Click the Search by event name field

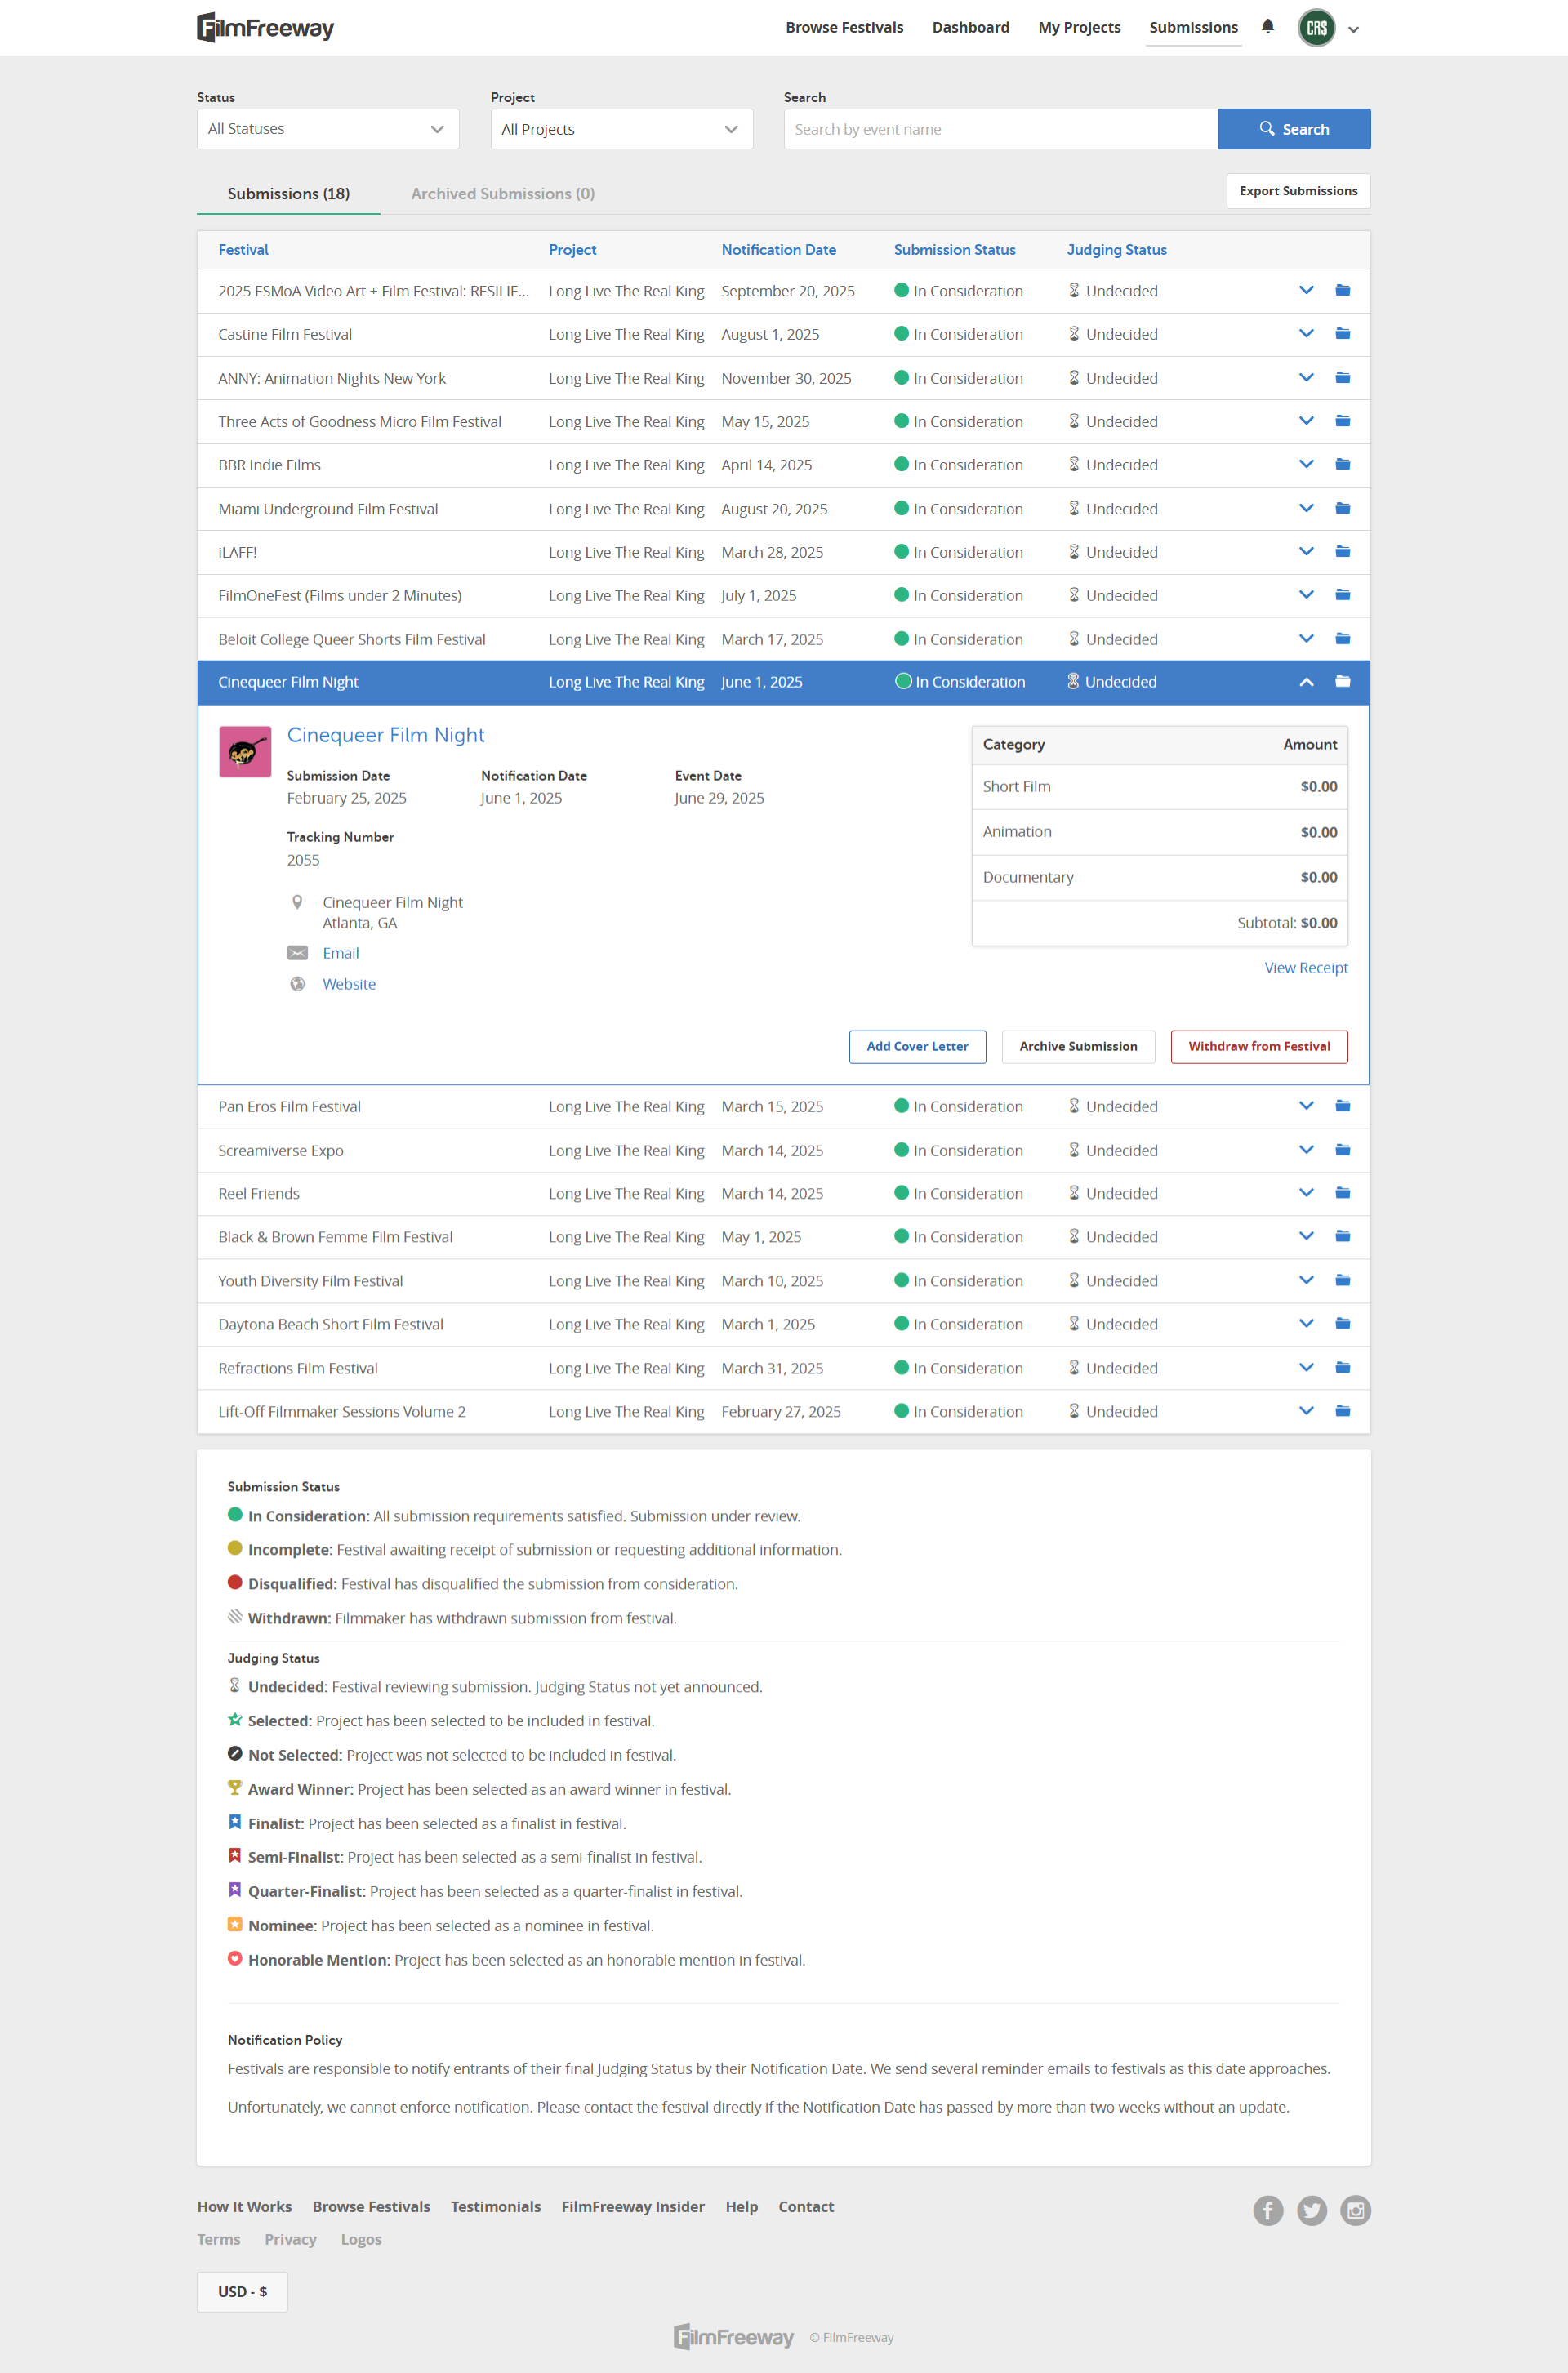coord(1000,129)
